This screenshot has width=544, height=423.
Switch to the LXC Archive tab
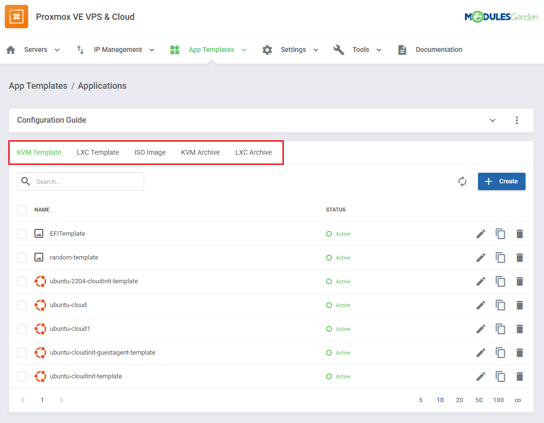[254, 152]
